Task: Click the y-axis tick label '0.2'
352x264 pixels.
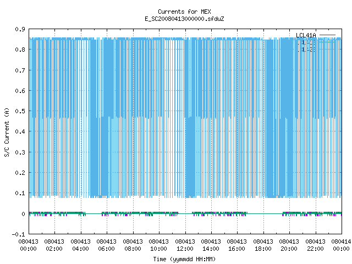Action: (20, 173)
